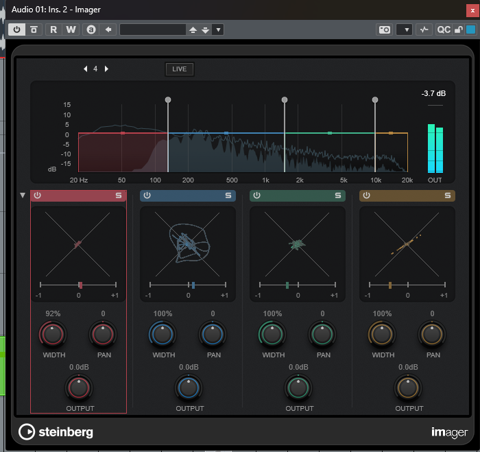The height and width of the screenshot is (452, 480).
Task: Click copy A to B arrow icon
Action: 108,29
